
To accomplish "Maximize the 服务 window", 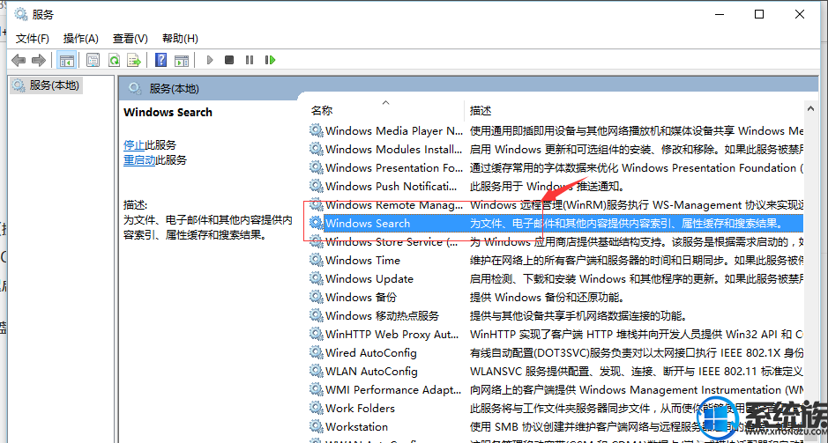I will pyautogui.click(x=759, y=14).
